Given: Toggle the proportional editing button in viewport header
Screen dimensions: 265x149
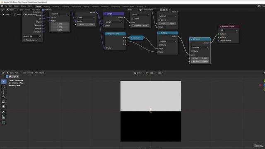Looking at the screenshot, I should 159,73.
